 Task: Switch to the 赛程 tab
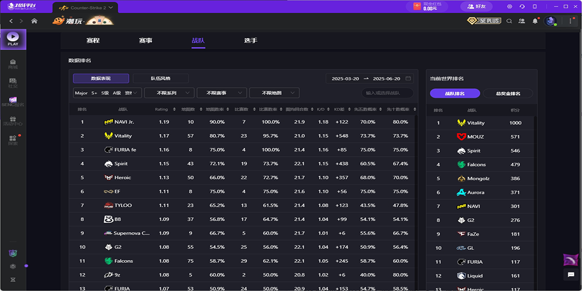pos(93,41)
